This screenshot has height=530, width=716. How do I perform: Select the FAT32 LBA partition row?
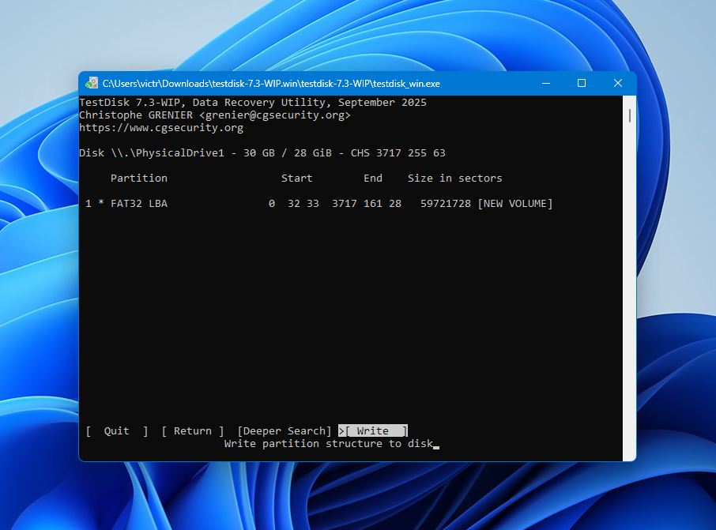(x=318, y=204)
